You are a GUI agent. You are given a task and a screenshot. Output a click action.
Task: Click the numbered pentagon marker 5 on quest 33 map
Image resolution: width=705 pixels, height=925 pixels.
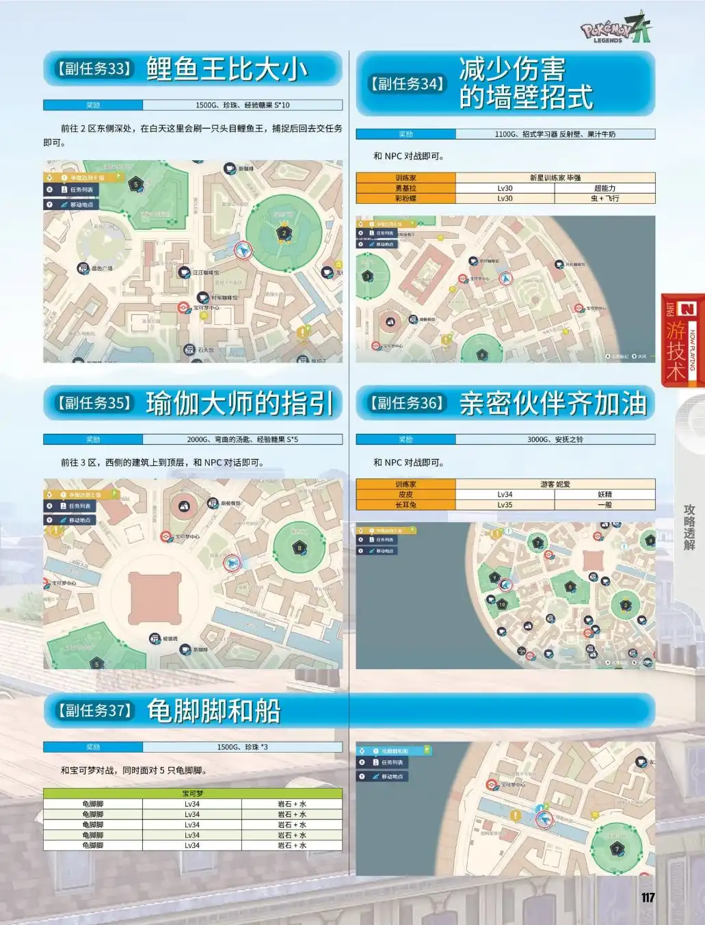click(x=135, y=183)
